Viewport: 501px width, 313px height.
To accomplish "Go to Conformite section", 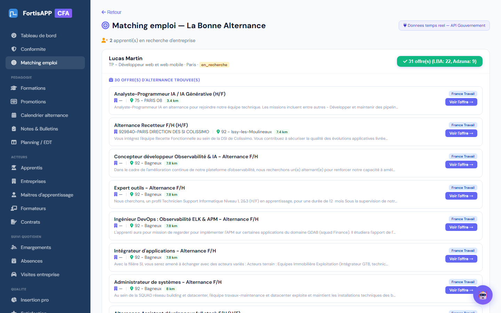I will pyautogui.click(x=45, y=49).
